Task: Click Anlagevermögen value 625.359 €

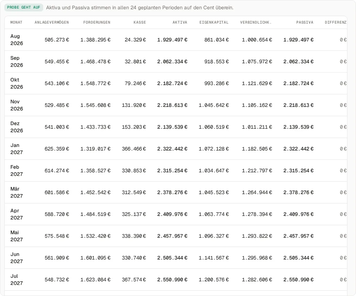Action: [x=57, y=149]
